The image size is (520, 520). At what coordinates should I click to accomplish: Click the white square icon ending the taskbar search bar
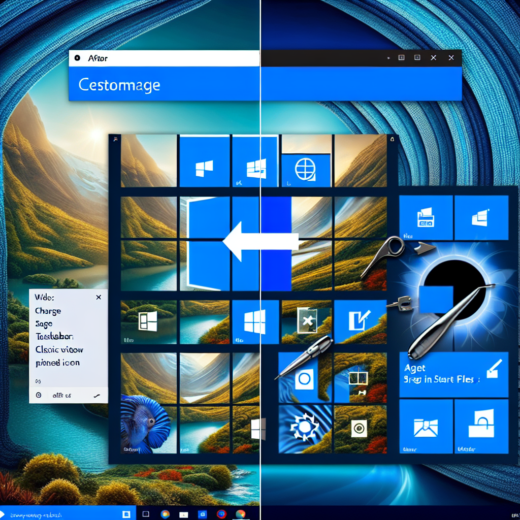(x=126, y=514)
